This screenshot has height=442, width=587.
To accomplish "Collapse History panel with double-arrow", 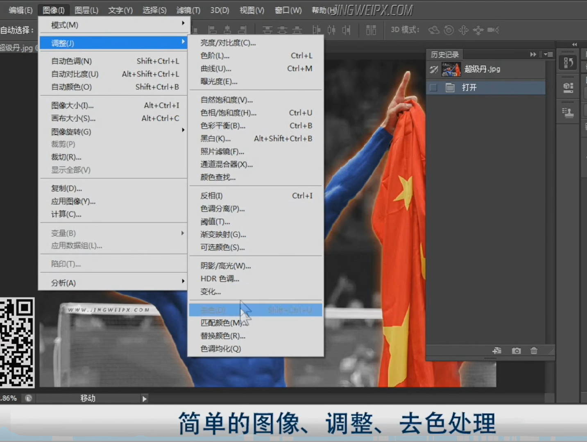I will pos(533,54).
